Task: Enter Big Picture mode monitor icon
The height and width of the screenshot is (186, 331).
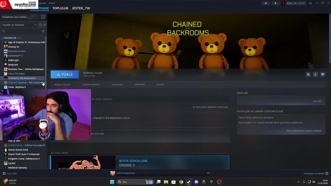Action: 311,3
